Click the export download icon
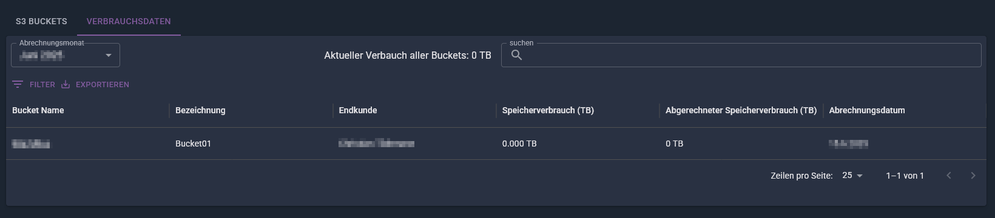The height and width of the screenshot is (218, 995). coord(66,85)
